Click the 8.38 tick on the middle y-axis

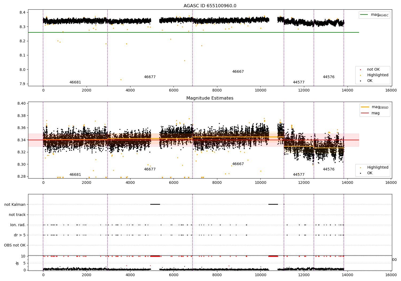point(21,116)
